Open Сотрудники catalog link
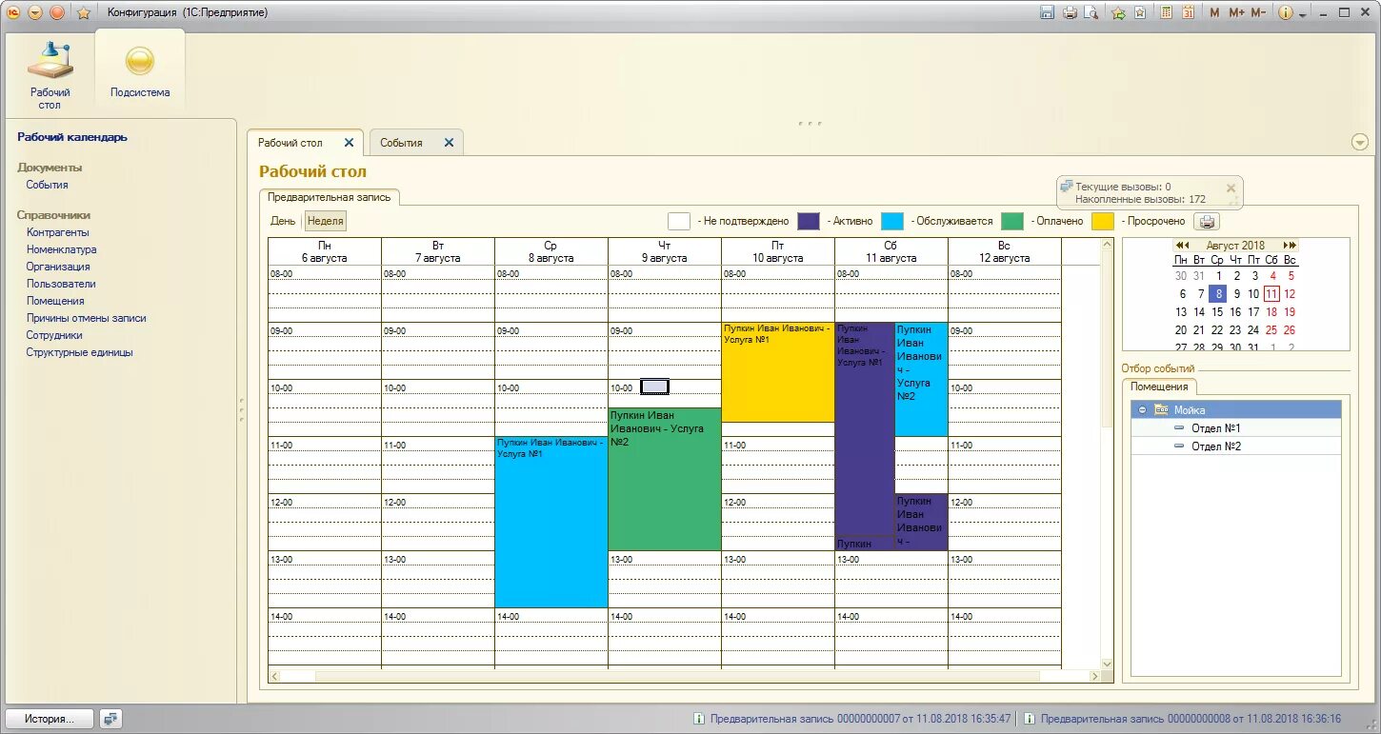Image resolution: width=1381 pixels, height=734 pixels. (x=54, y=335)
